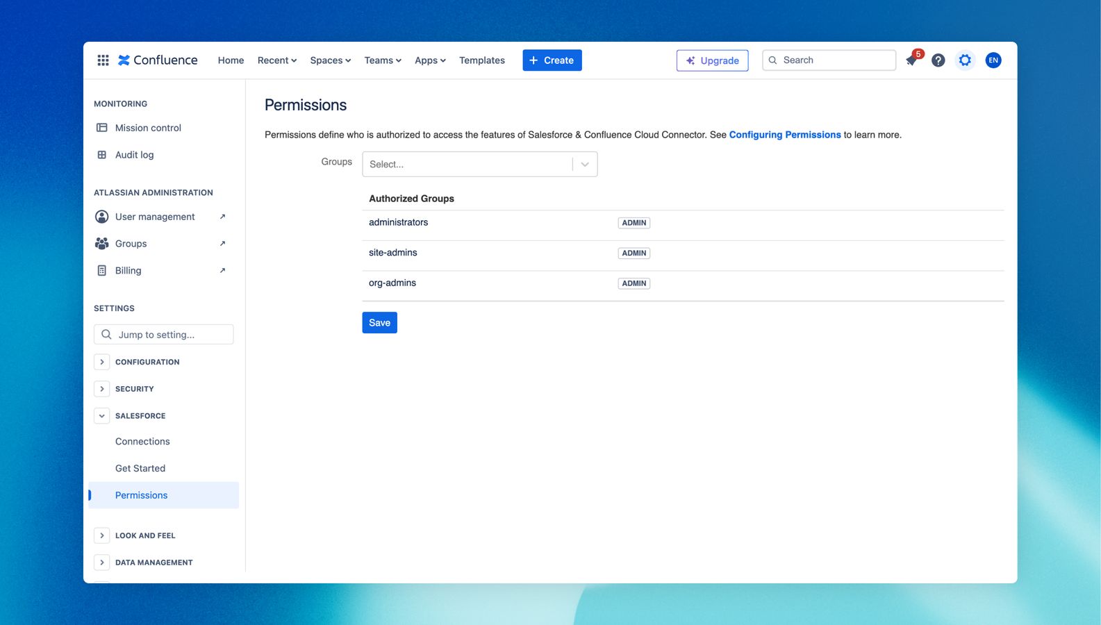Open notifications bell with 5 badge
Image resolution: width=1101 pixels, height=625 pixels.
[x=912, y=60]
